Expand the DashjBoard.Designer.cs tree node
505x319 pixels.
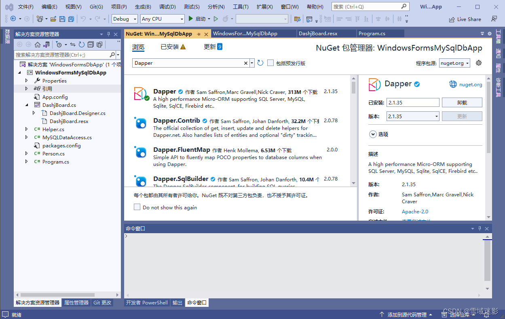(x=34, y=113)
